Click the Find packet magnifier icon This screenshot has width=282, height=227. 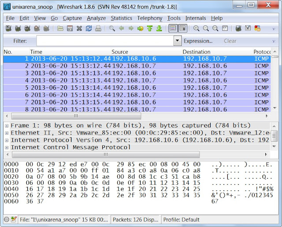point(112,28)
